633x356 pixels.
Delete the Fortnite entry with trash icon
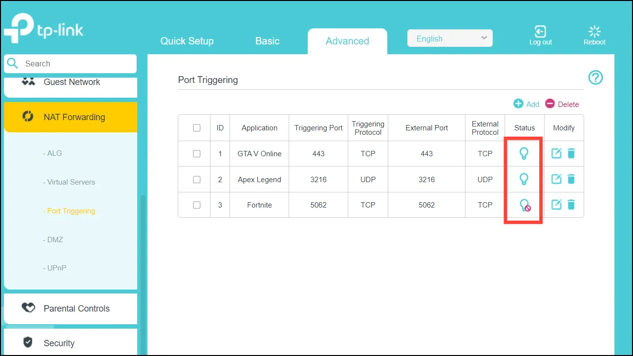tap(571, 205)
